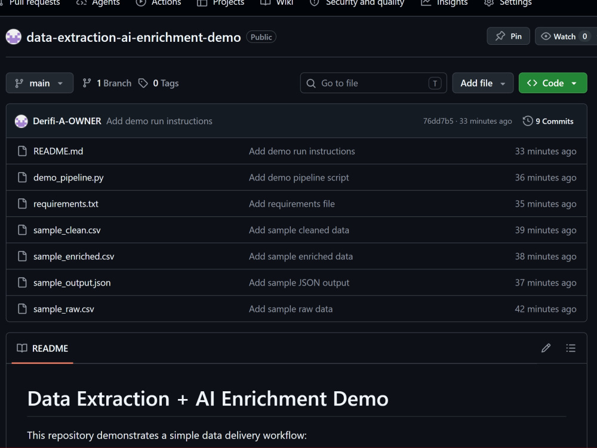The height and width of the screenshot is (448, 597).
Task: Open commit hash 76dd7b5
Action: pos(438,121)
